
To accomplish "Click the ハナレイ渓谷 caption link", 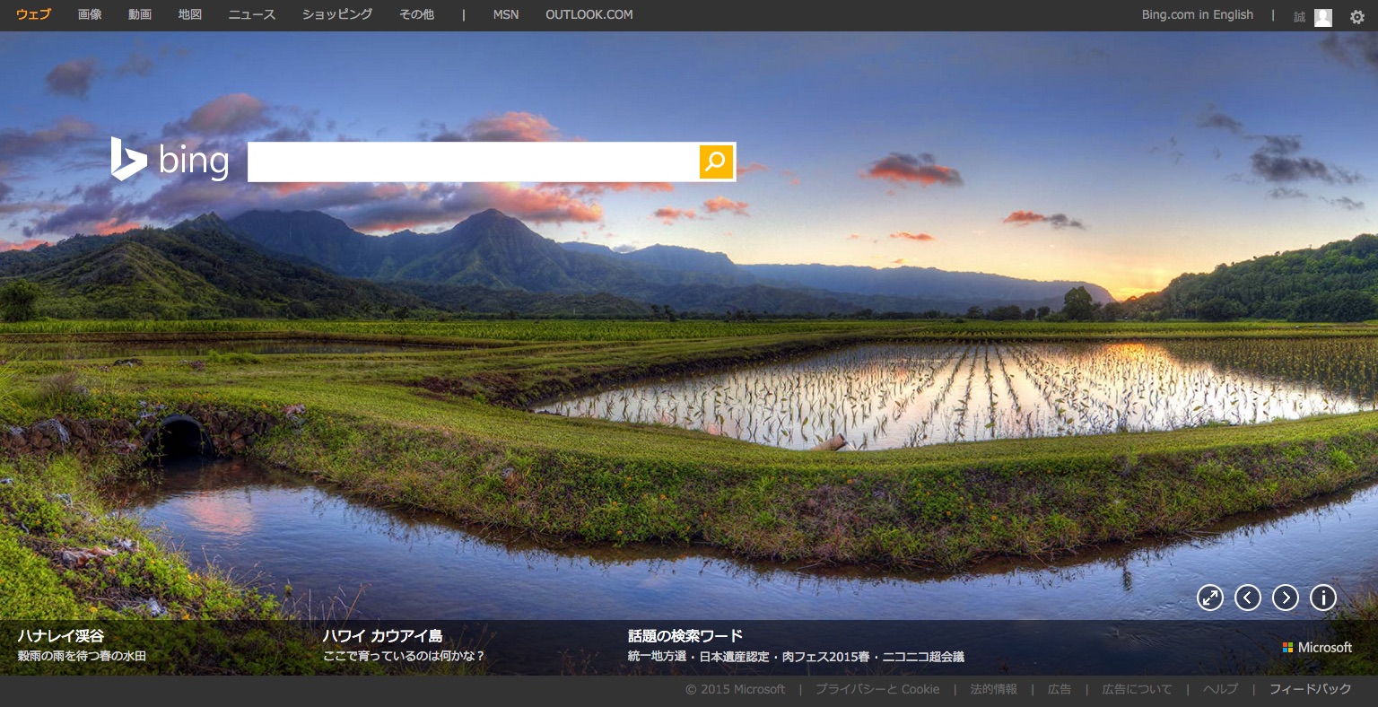I will point(61,636).
